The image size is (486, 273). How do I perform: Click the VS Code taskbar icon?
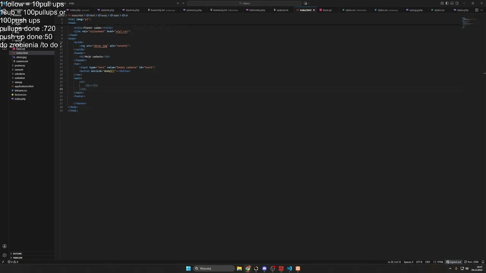pyautogui.click(x=289, y=268)
